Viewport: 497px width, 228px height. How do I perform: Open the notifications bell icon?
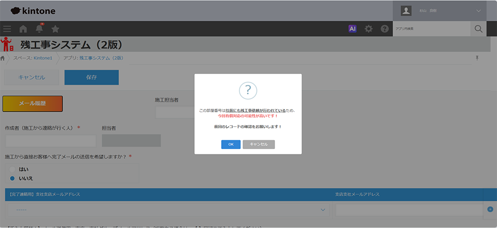(x=39, y=29)
